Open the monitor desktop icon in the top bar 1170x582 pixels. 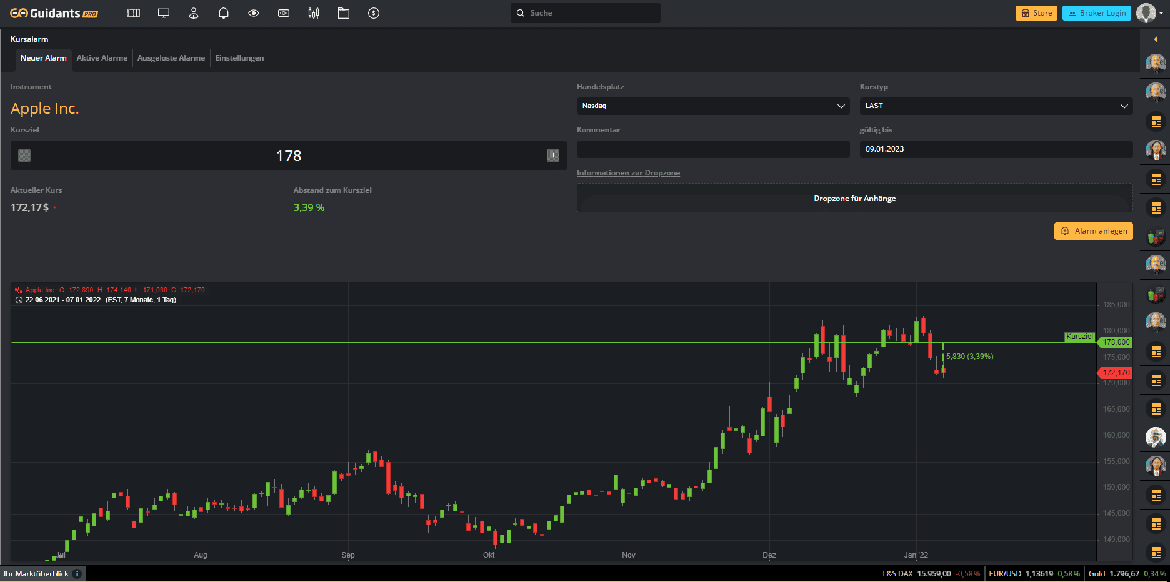pos(164,13)
